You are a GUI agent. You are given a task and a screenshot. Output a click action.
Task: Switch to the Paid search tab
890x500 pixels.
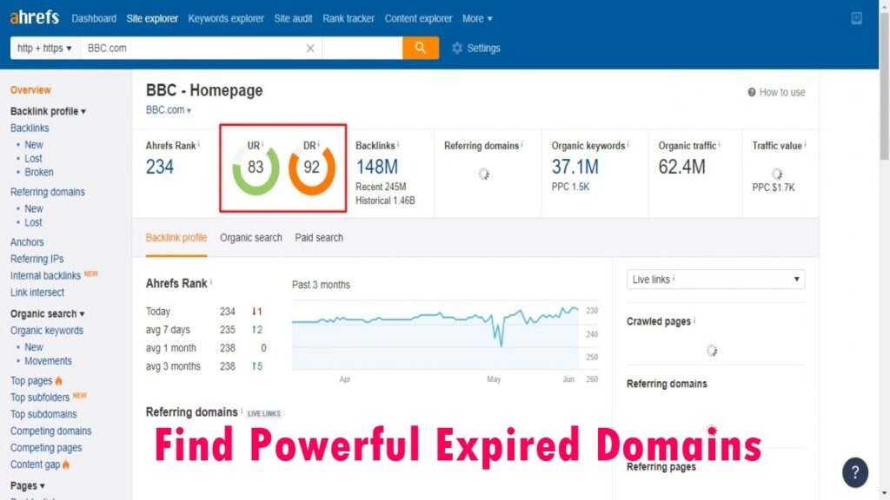(319, 238)
